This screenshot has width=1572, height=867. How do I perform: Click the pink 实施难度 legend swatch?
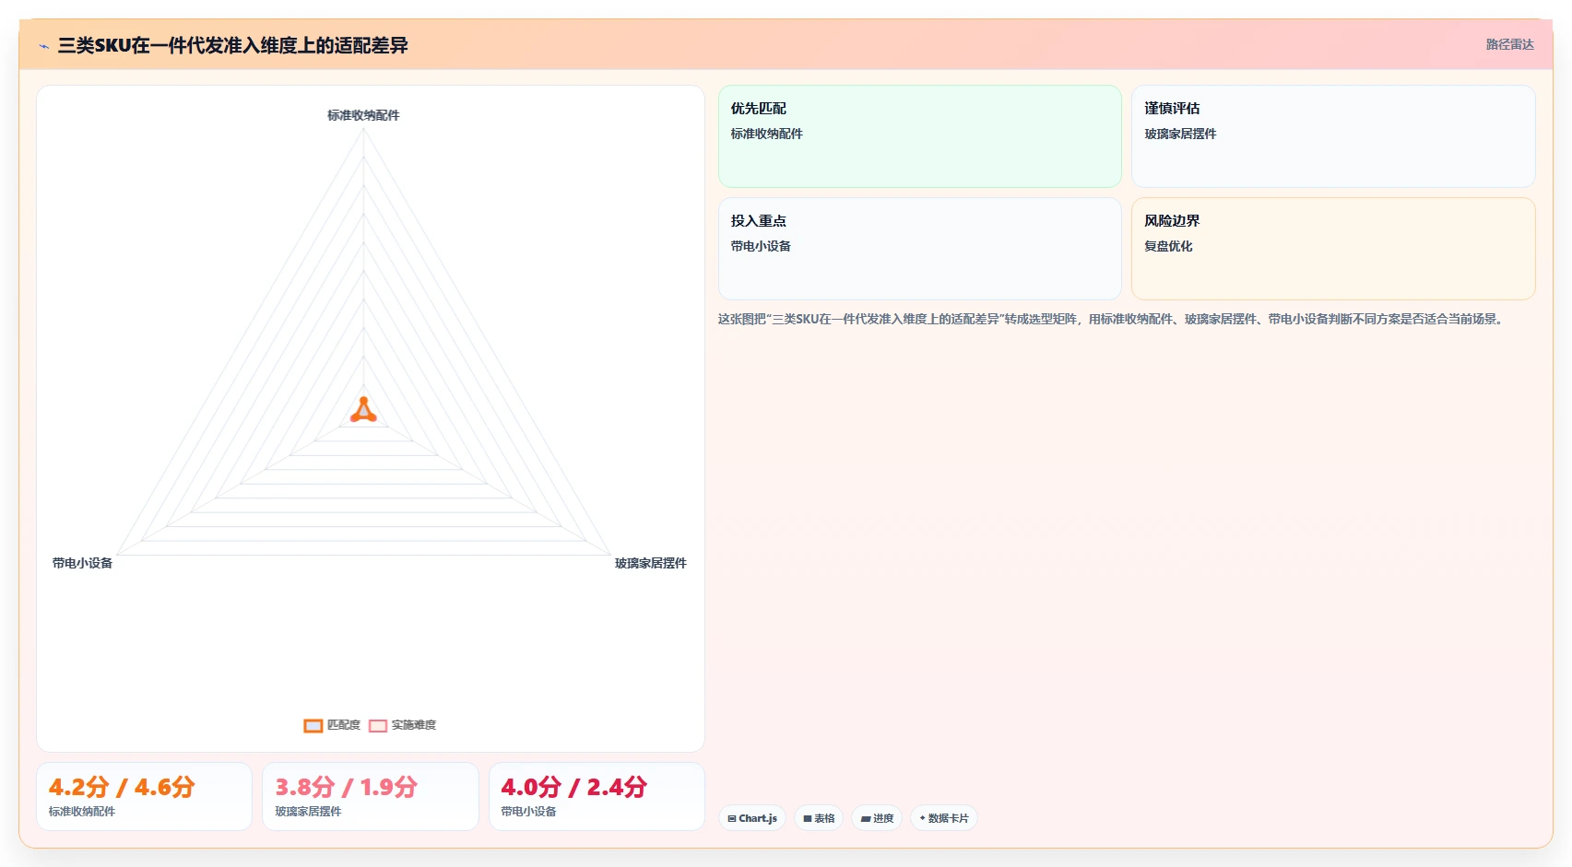[378, 726]
